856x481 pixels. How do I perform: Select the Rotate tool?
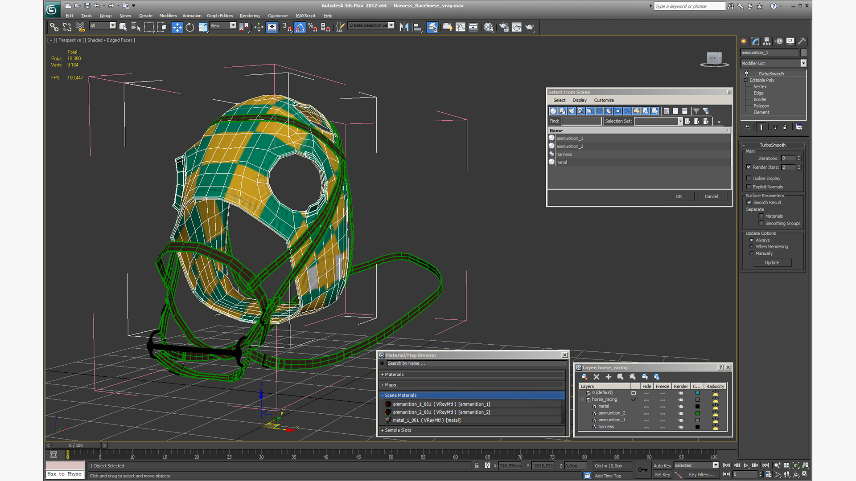pyautogui.click(x=190, y=27)
